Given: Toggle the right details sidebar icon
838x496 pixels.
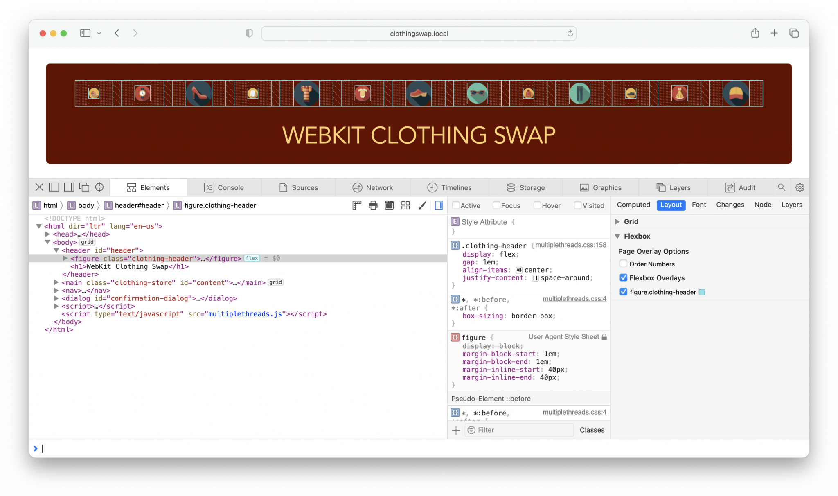Looking at the screenshot, I should pos(438,206).
